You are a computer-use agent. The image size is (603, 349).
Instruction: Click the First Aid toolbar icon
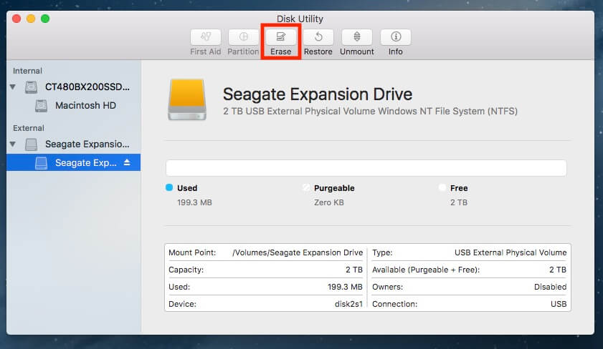pos(206,36)
